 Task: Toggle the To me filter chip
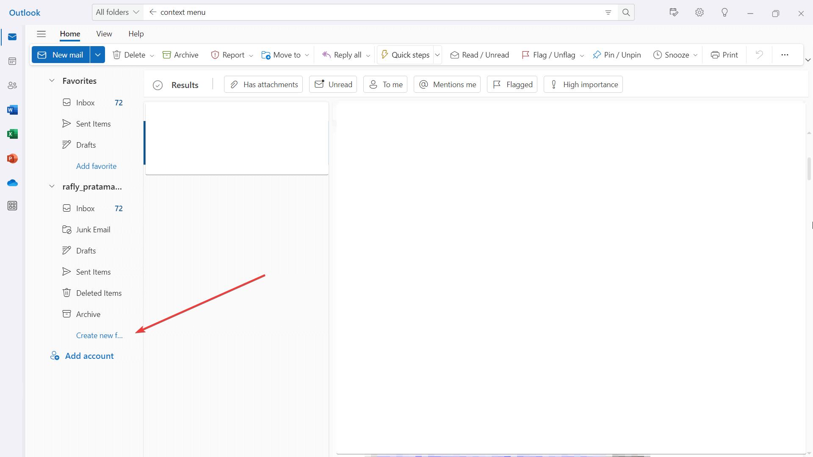[385, 84]
